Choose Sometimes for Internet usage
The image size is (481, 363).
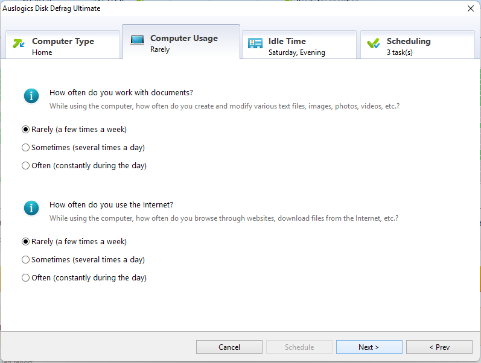point(26,259)
